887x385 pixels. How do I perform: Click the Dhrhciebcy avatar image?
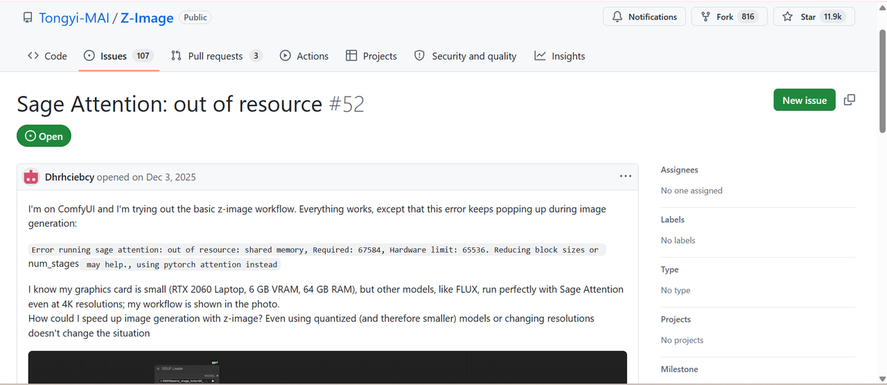coord(30,177)
